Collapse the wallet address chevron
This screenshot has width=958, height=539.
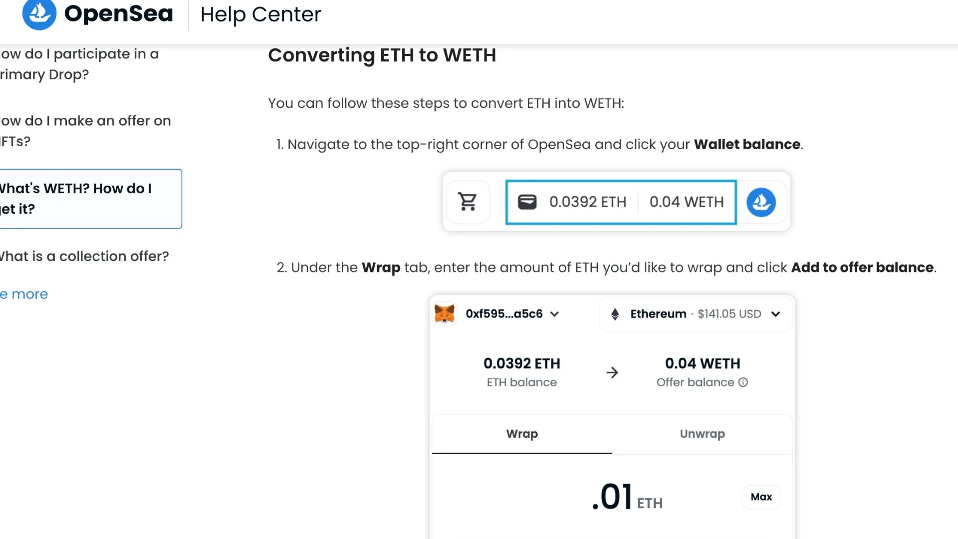tap(554, 313)
